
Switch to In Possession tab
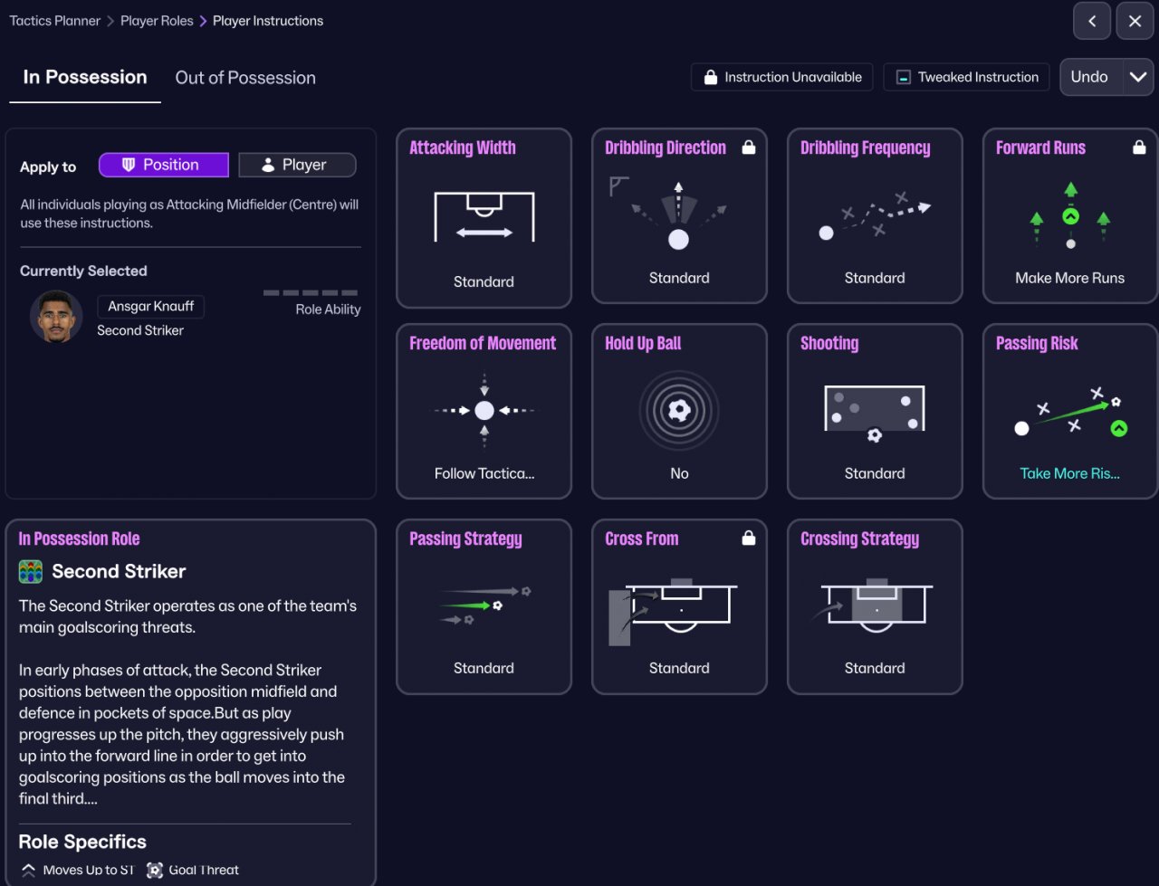85,78
